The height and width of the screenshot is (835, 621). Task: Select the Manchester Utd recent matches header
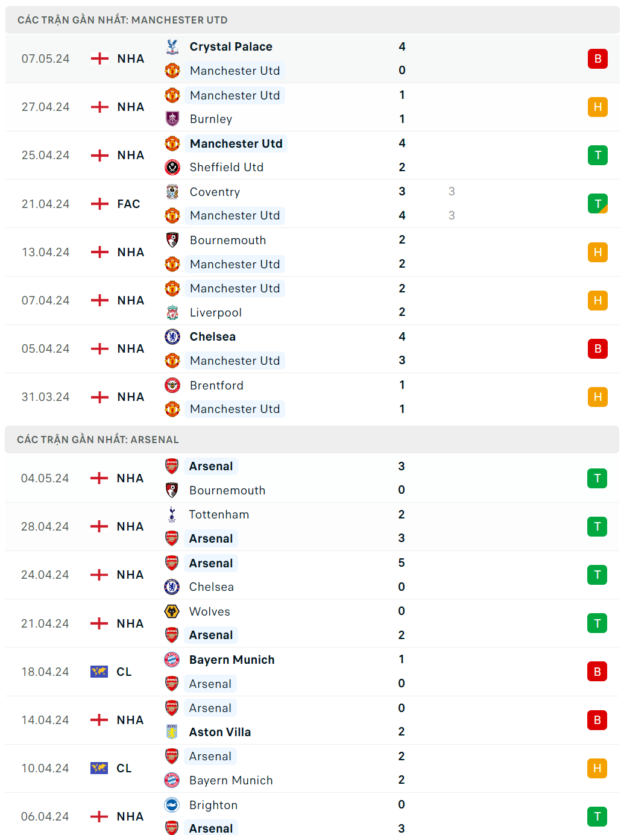(x=122, y=20)
